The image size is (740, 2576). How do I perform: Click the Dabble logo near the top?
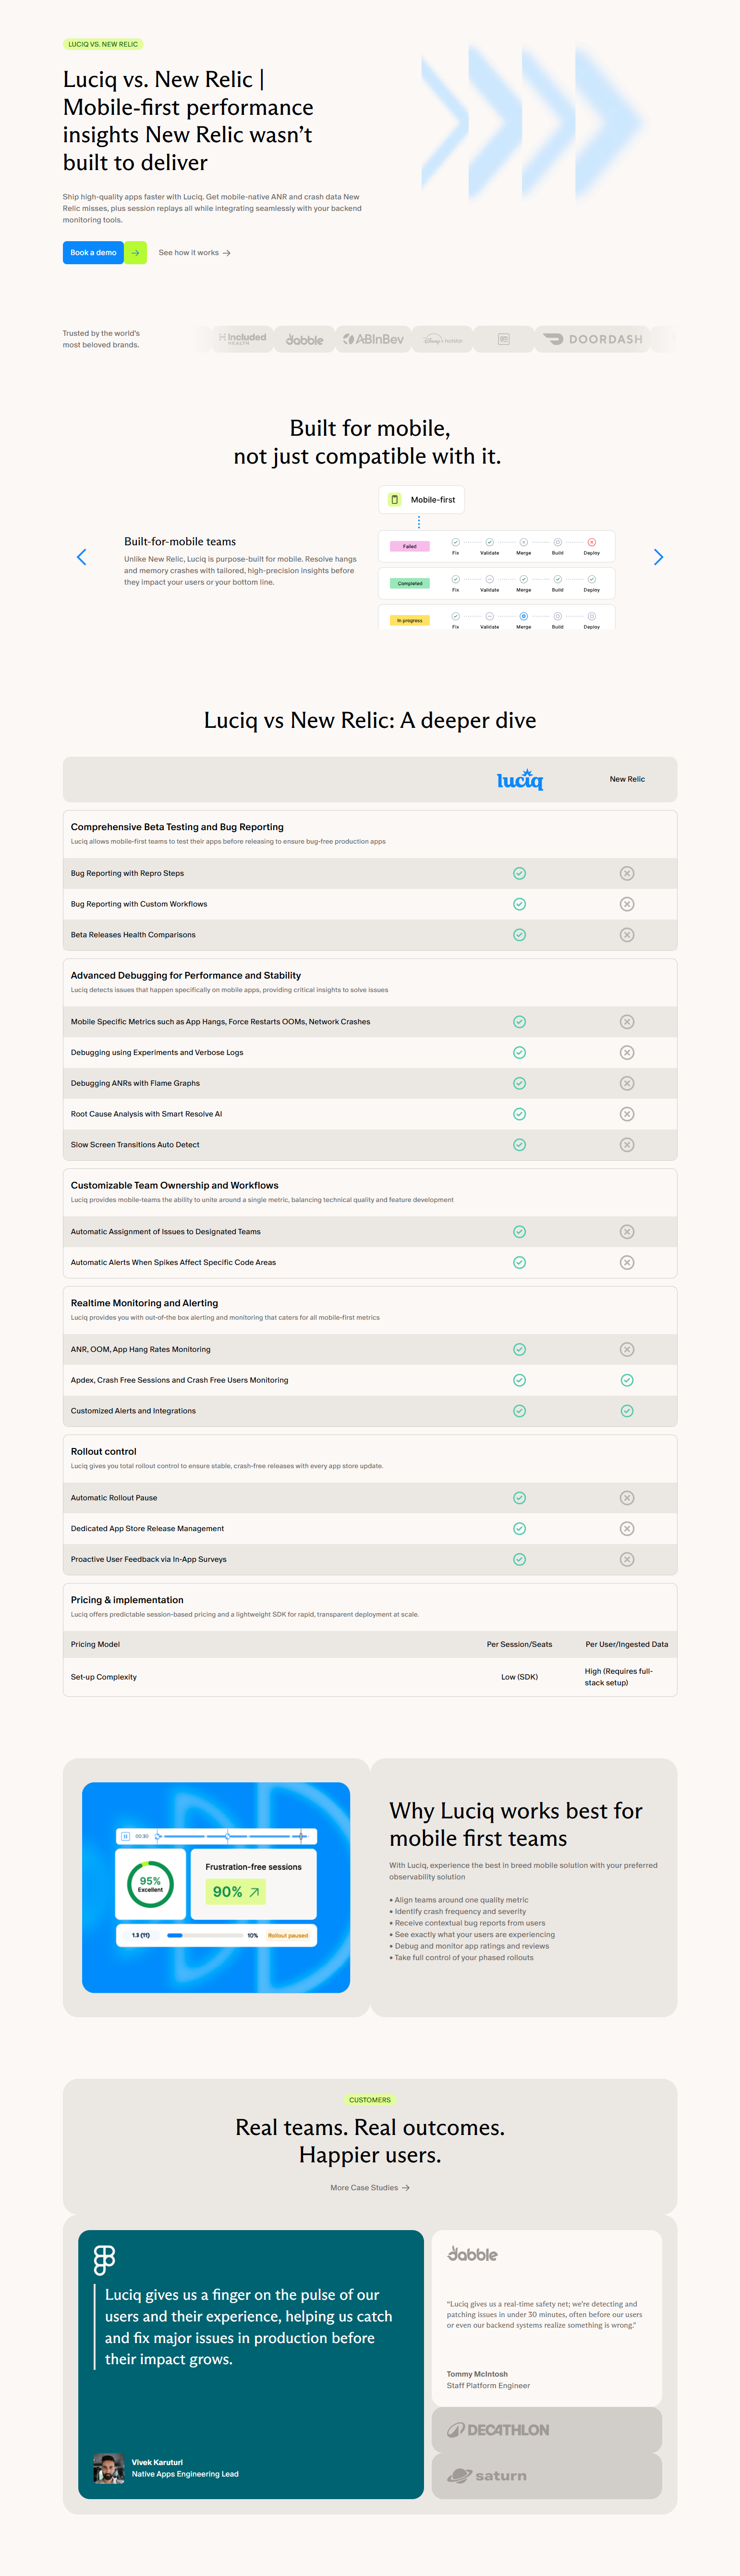point(304,339)
